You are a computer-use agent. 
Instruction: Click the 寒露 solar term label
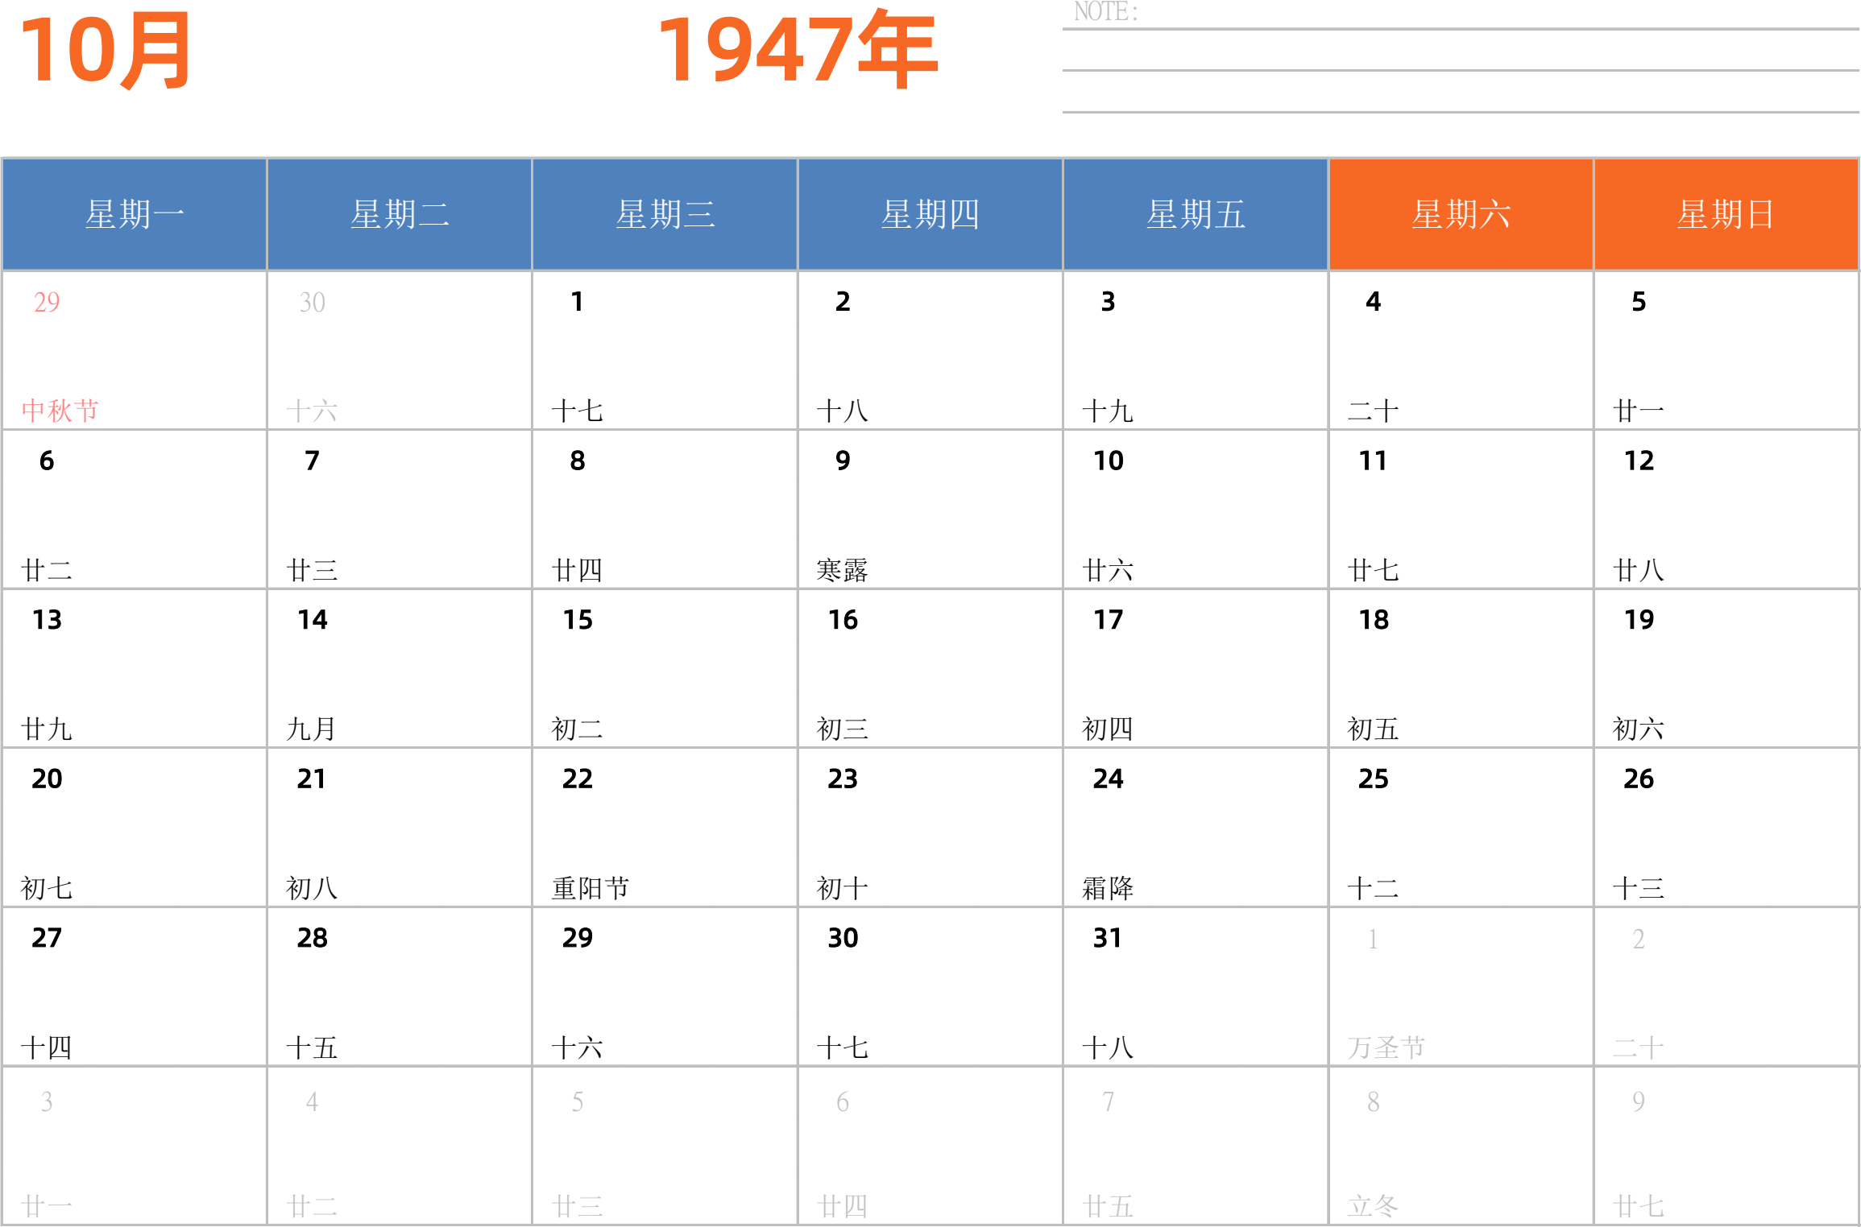[x=843, y=570]
